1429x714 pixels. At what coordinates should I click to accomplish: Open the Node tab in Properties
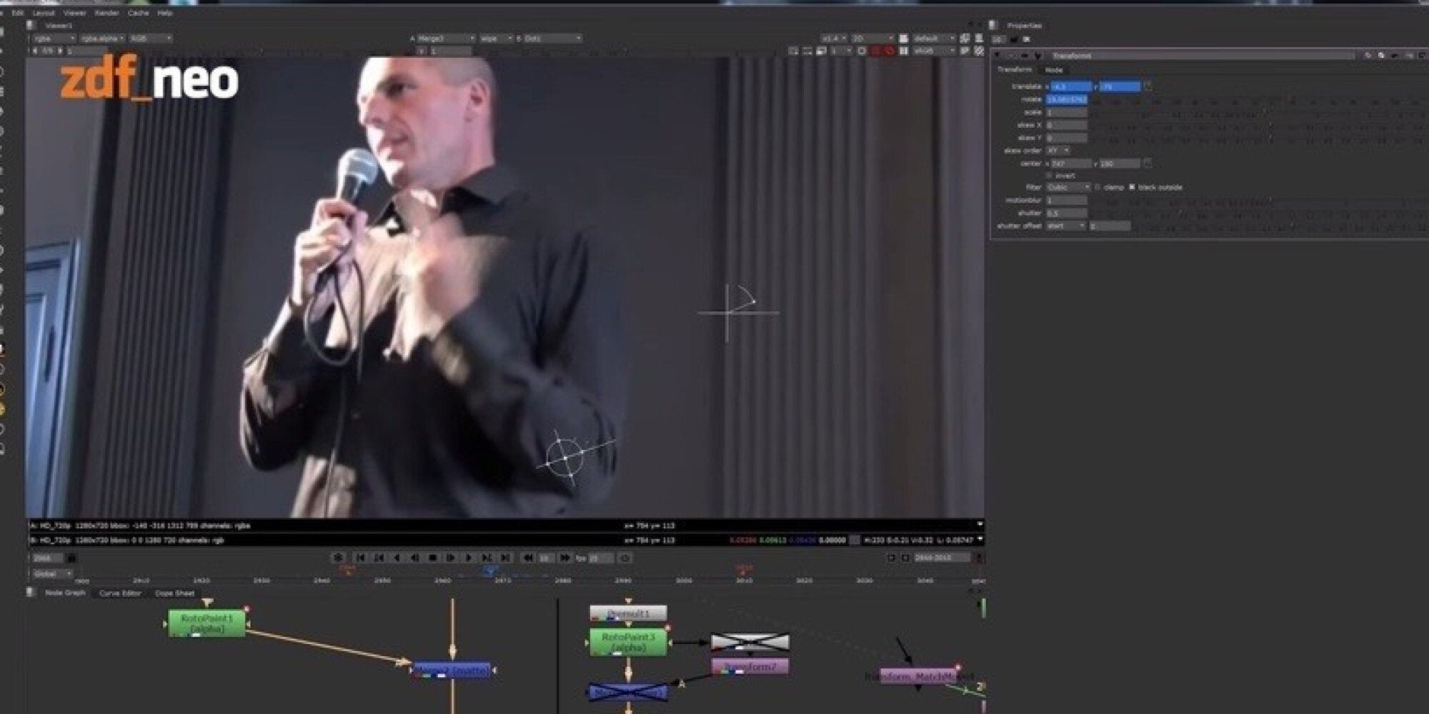[1054, 70]
